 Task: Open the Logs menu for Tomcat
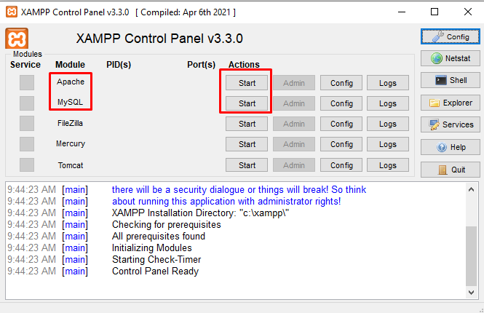[x=388, y=165]
